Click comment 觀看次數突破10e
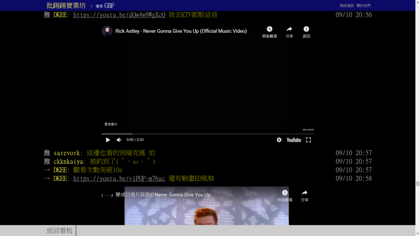The width and height of the screenshot is (420, 236). (x=98, y=170)
